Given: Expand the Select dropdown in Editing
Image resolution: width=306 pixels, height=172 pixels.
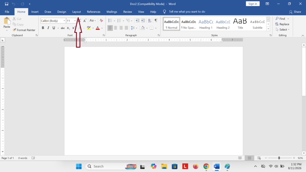Looking at the screenshot, I should pyautogui.click(x=283, y=30).
